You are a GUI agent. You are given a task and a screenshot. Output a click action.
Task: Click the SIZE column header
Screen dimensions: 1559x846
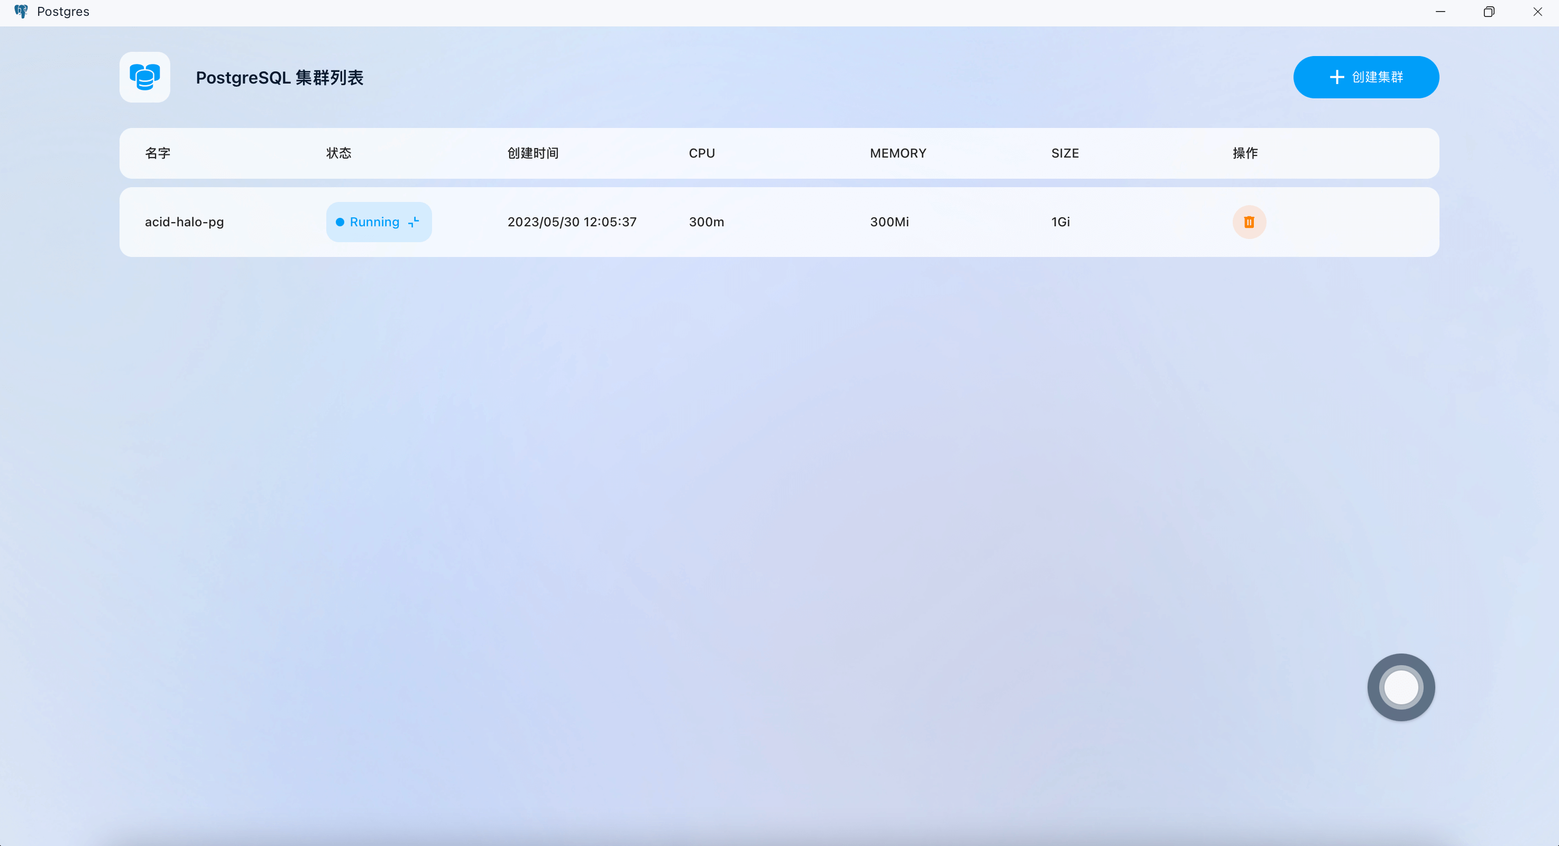(1065, 153)
